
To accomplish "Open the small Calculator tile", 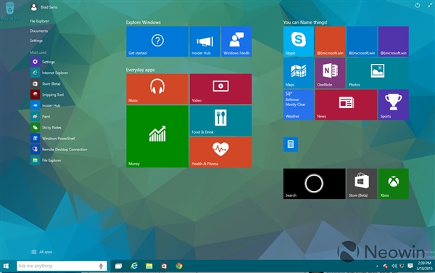I will (x=291, y=144).
